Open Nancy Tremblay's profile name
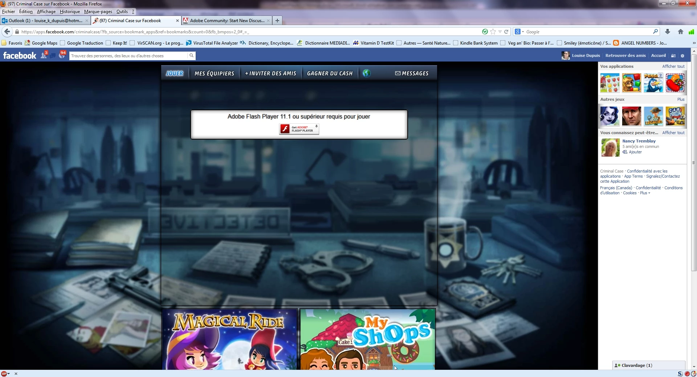Image resolution: width=697 pixels, height=377 pixels. click(639, 141)
